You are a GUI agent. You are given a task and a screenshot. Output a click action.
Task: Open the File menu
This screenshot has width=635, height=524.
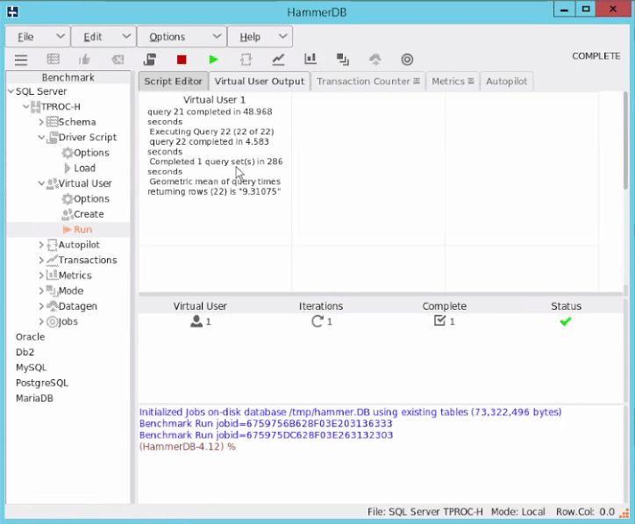(38, 37)
